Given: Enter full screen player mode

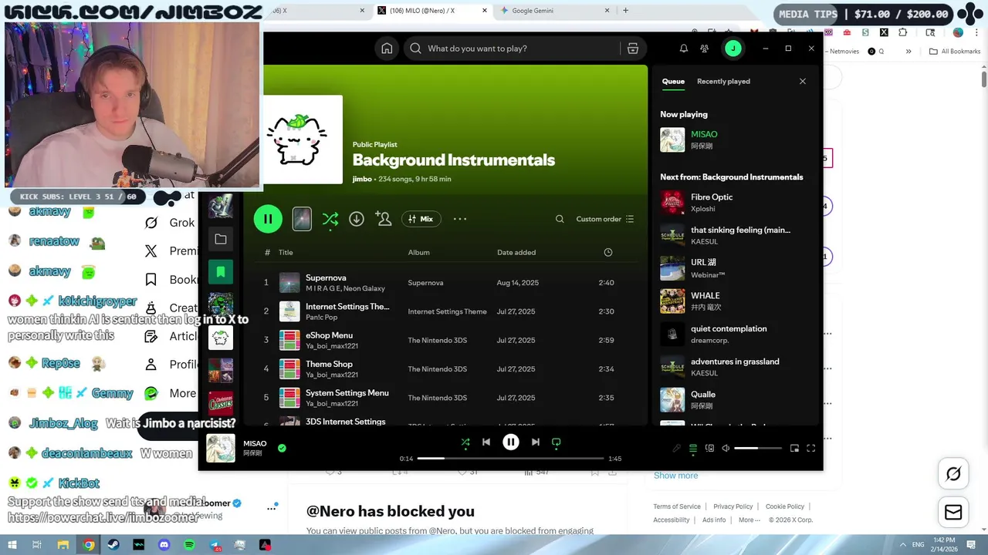Looking at the screenshot, I should coord(811,448).
